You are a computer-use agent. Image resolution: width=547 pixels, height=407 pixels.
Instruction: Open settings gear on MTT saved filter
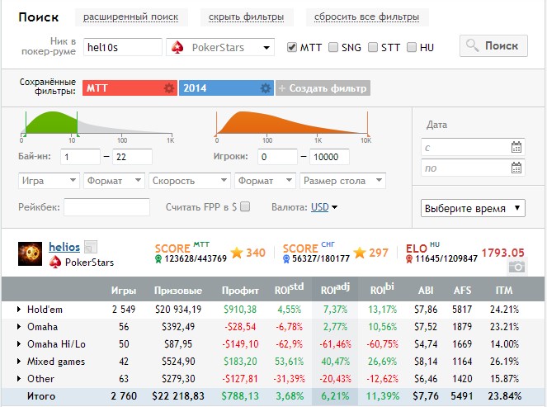pos(168,88)
